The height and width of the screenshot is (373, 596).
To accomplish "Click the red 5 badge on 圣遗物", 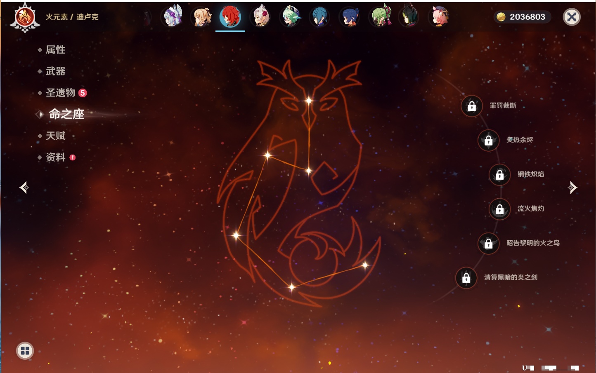I will pos(83,93).
